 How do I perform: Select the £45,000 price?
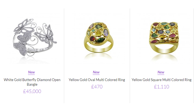coord(32,91)
